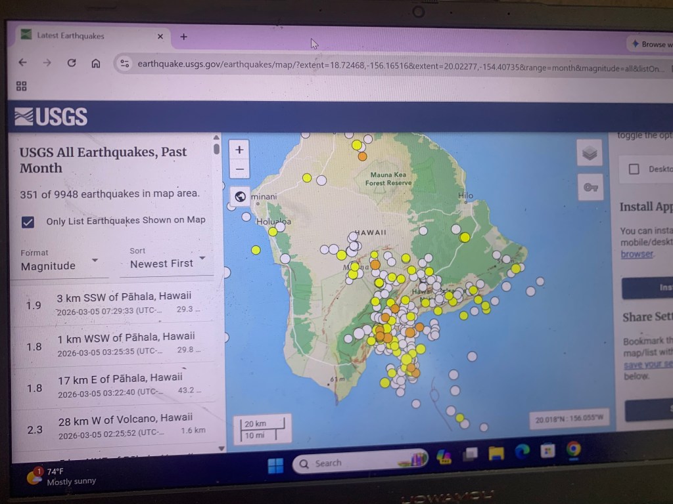Click the USGS logo
Screen dimensions: 673x504
point(51,117)
